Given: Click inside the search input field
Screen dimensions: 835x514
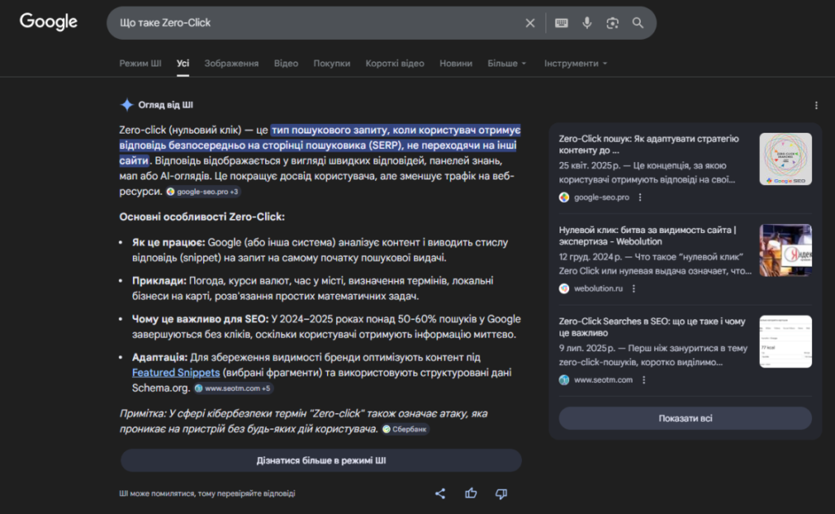Looking at the screenshot, I should (x=318, y=23).
